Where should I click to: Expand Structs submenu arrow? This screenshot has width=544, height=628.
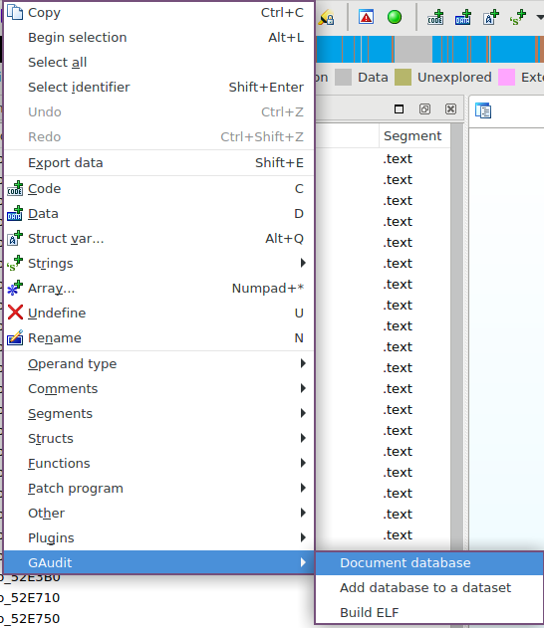click(x=303, y=438)
